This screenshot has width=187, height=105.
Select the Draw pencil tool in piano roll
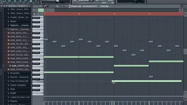[x=45, y=6]
